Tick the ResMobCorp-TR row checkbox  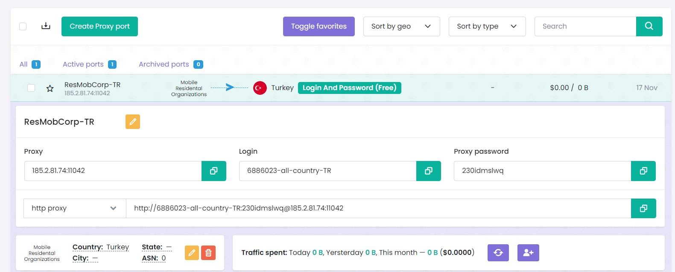[31, 88]
